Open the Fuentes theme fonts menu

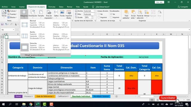(x=12, y=14)
